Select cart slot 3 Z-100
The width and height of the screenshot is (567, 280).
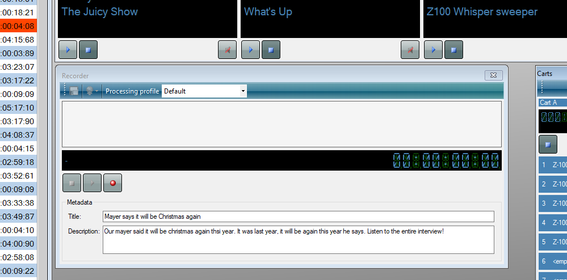553,203
